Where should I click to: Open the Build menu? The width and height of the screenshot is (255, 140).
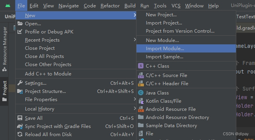click(x=130, y=6)
